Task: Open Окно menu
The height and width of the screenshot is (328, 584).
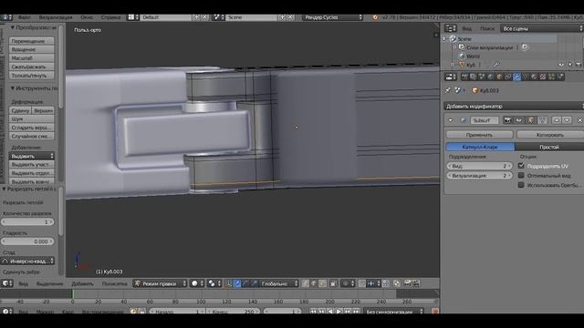Action: [87, 17]
